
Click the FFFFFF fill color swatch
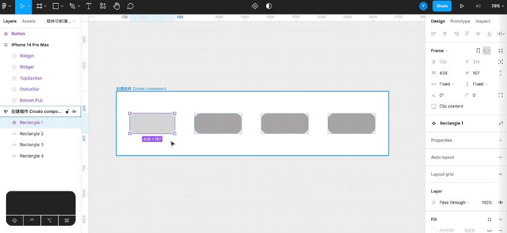tap(434, 231)
